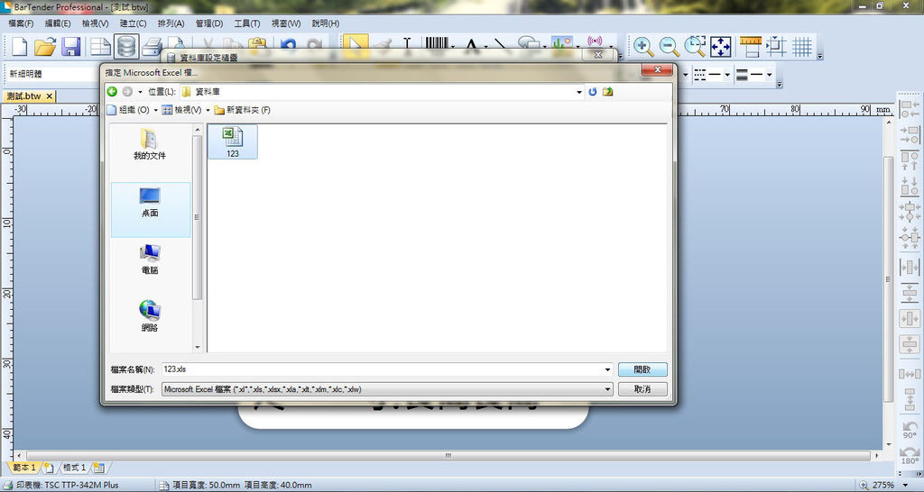Close the database setup wizard window
The image size is (924, 492).
coord(598,55)
